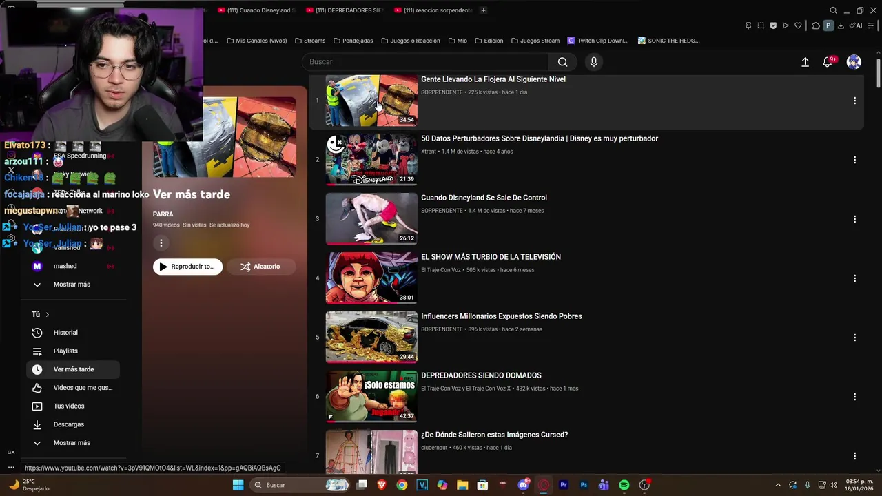The image size is (882, 496).
Task: Open EL SHOW MÁS TURBIO video thumbnail
Action: pos(371,278)
